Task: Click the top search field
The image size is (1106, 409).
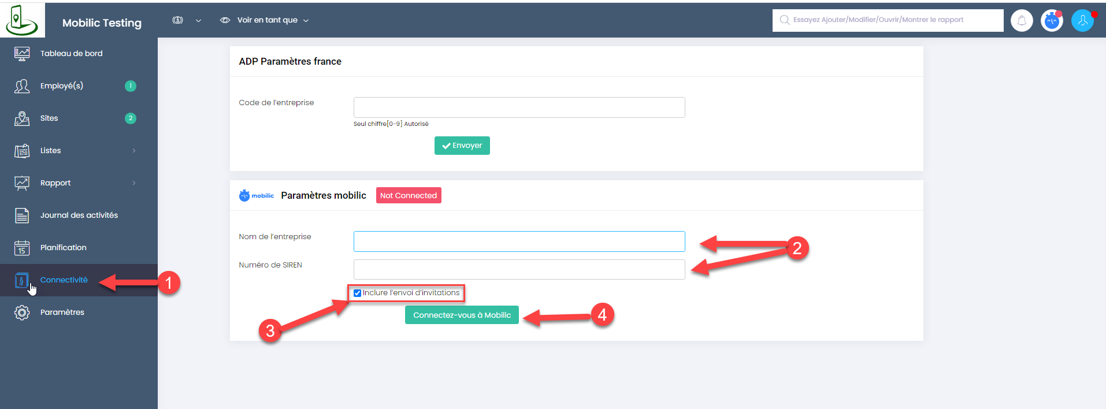Action: (888, 20)
